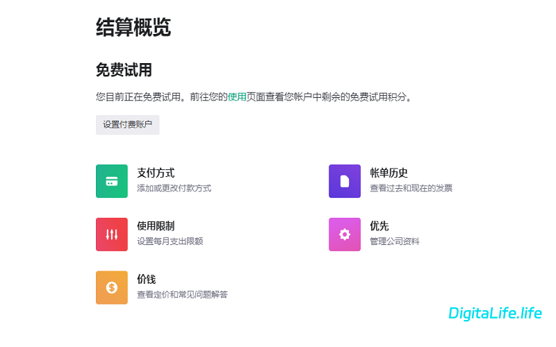Click the 设置每月支出限额 description
Image resolution: width=556 pixels, height=347 pixels.
pyautogui.click(x=170, y=242)
